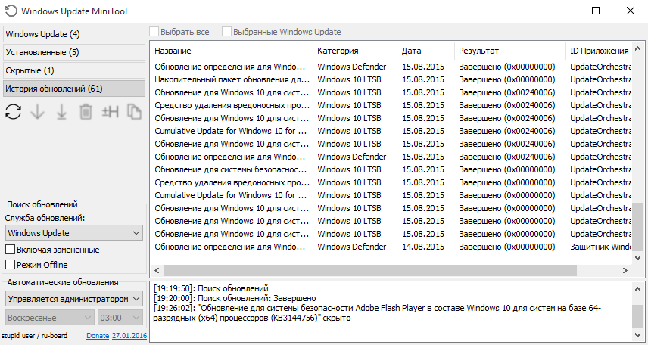This screenshot has width=648, height=345.
Task: Click the trash delete updates icon
Action: pos(86,112)
